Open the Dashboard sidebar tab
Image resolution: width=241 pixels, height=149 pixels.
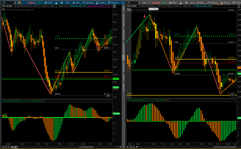(x=124, y=67)
